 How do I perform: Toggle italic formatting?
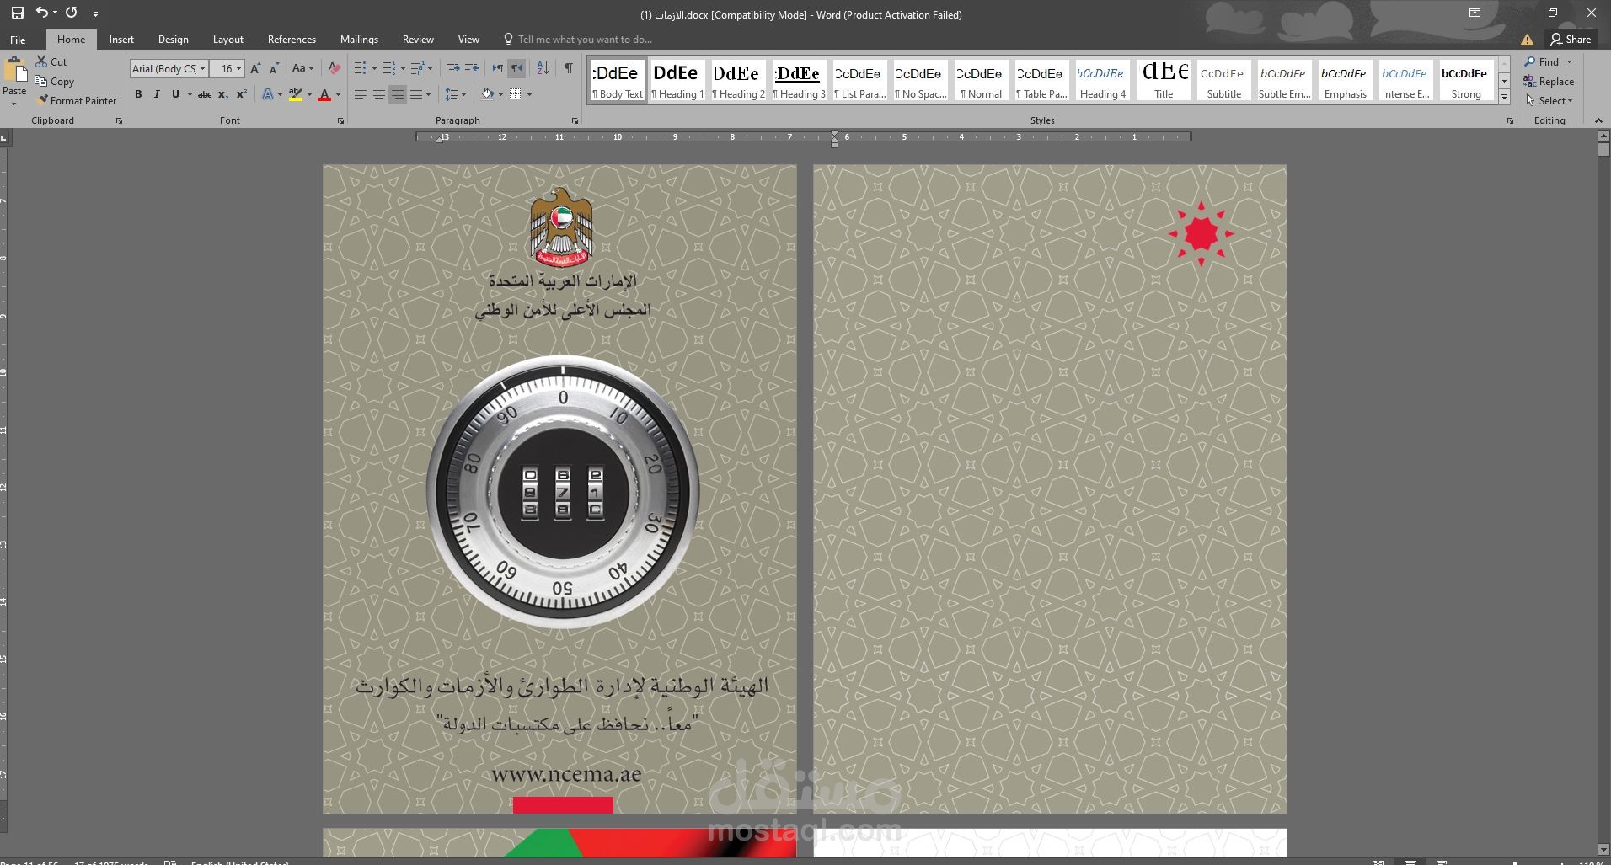pyautogui.click(x=157, y=94)
